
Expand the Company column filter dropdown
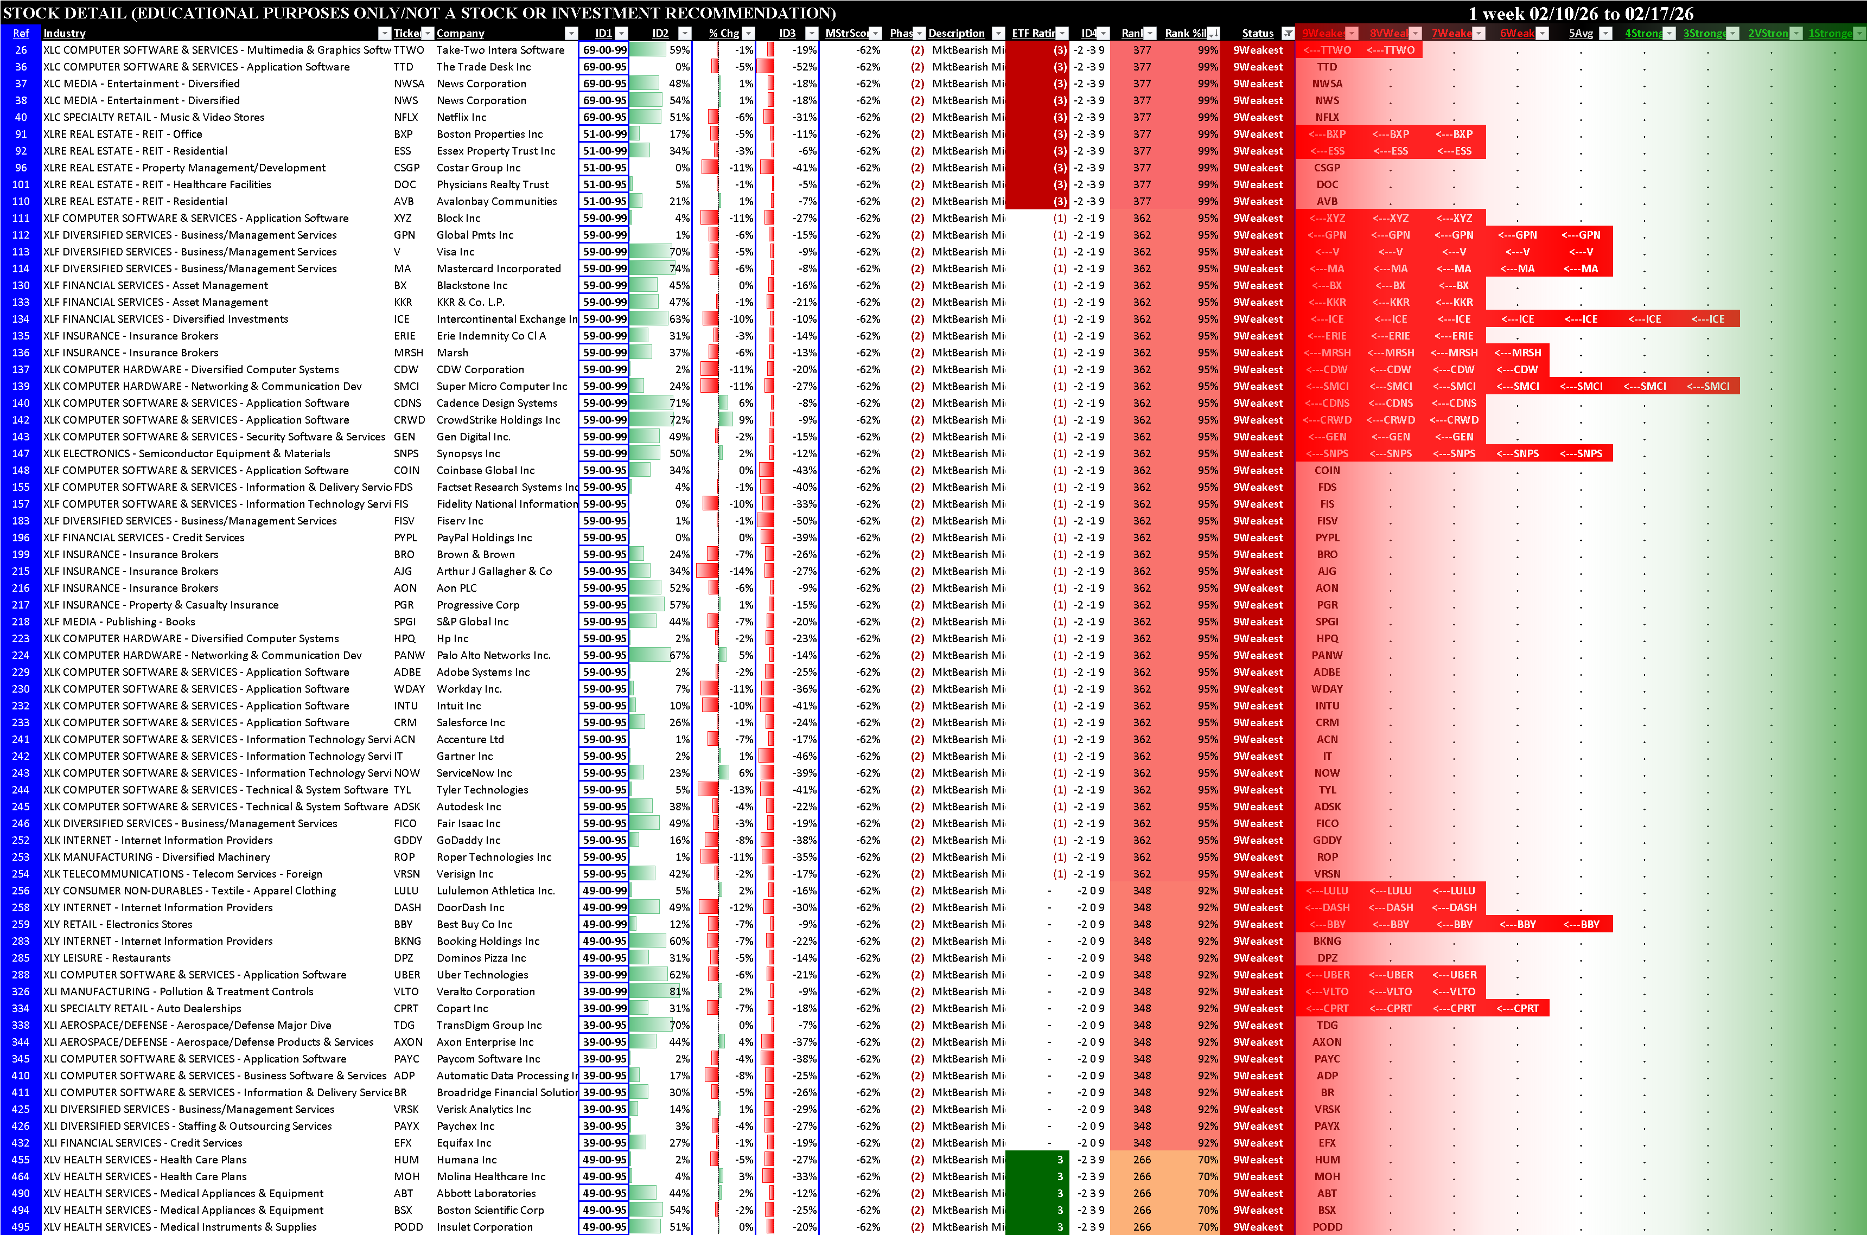click(x=571, y=33)
